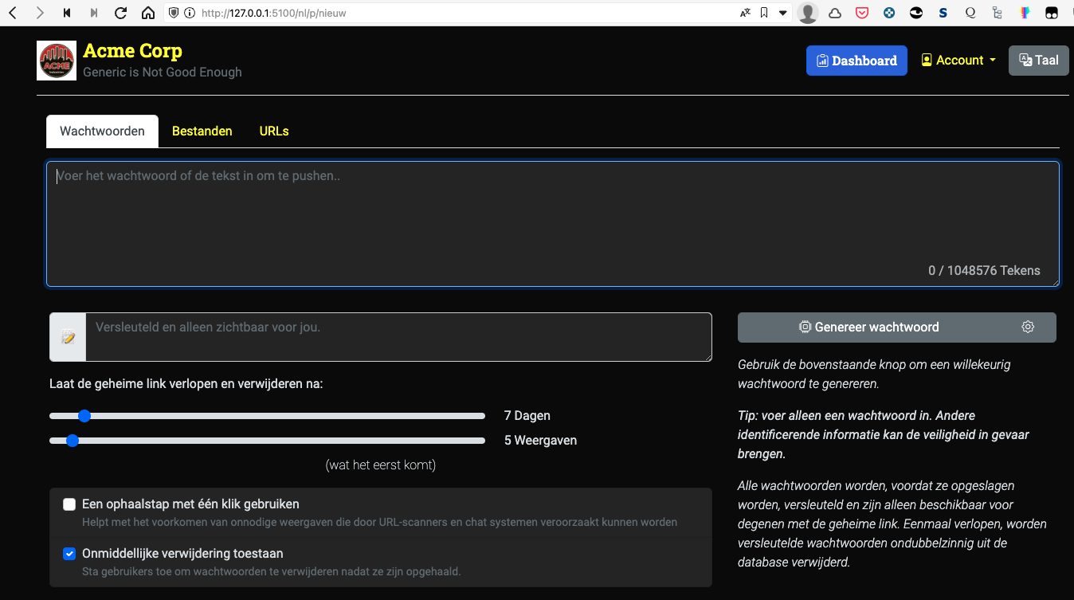Open the Taal language dropdown
The width and height of the screenshot is (1074, 600).
coord(1038,60)
